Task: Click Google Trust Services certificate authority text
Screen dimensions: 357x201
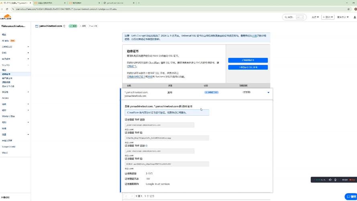Action: pos(157,184)
